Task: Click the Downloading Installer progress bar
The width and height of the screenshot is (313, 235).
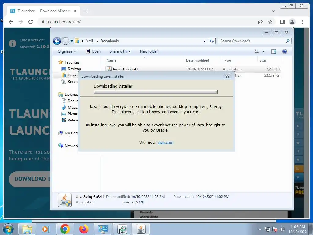Action: coord(156,92)
